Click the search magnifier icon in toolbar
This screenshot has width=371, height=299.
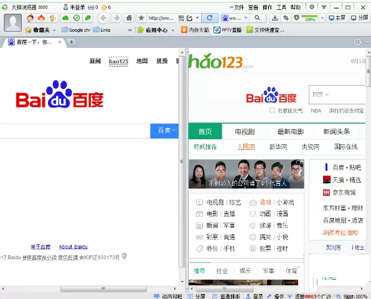click(x=257, y=18)
